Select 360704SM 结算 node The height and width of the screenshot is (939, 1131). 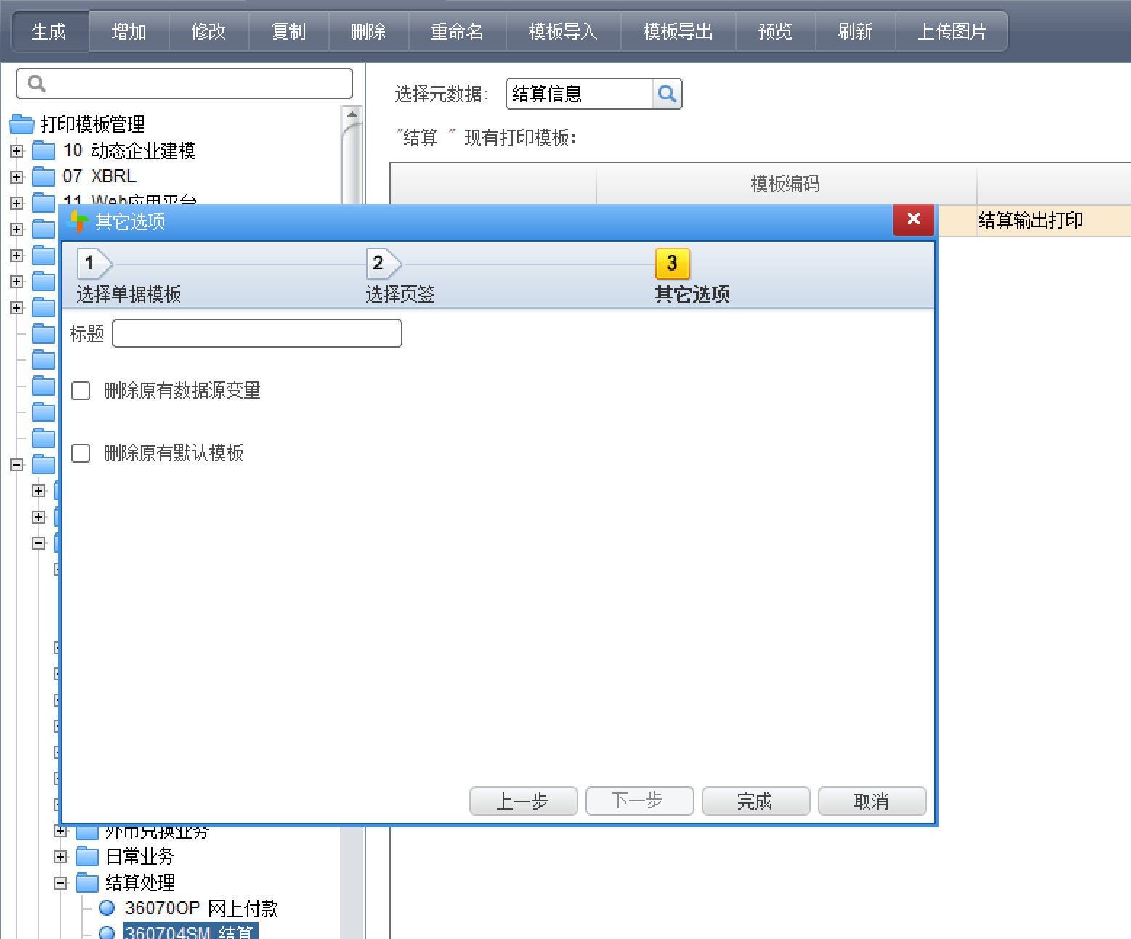point(190,932)
